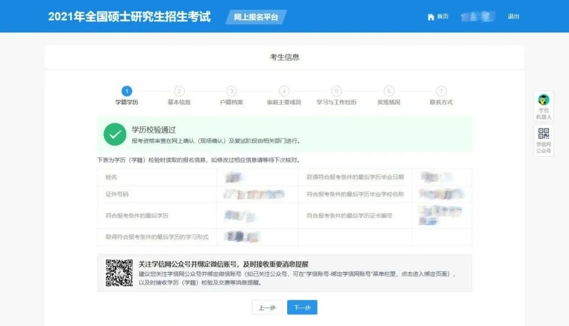Click the 网上报名平台 header badge

tap(256, 17)
